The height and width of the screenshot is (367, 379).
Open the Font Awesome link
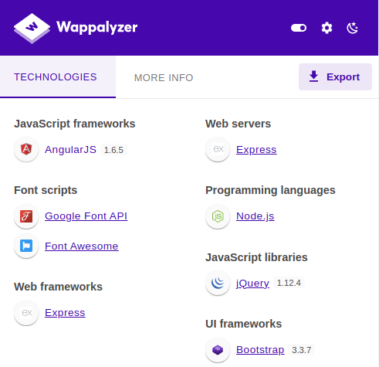click(x=82, y=246)
